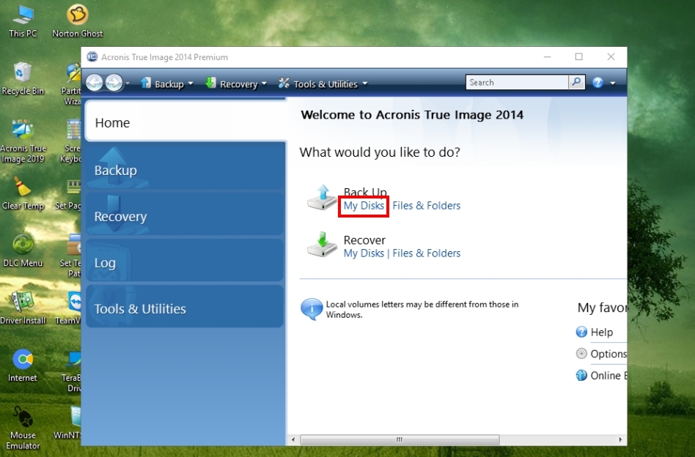Click inside the Search field
This screenshot has width=695, height=457.
coord(517,82)
